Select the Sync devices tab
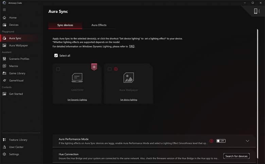The image size is (265, 164). click(x=65, y=25)
